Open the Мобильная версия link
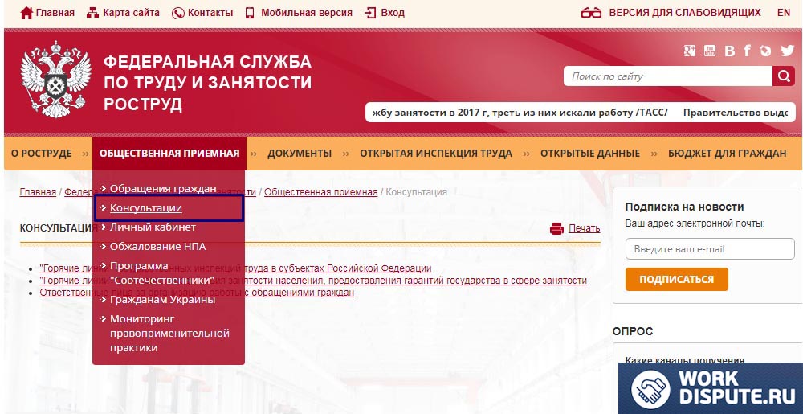Viewport: 803px width, 414px height. tap(306, 13)
